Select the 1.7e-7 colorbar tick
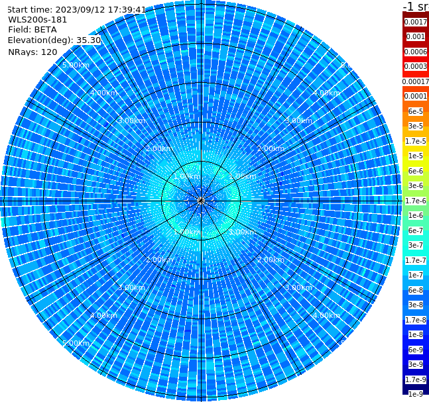 click(x=416, y=260)
